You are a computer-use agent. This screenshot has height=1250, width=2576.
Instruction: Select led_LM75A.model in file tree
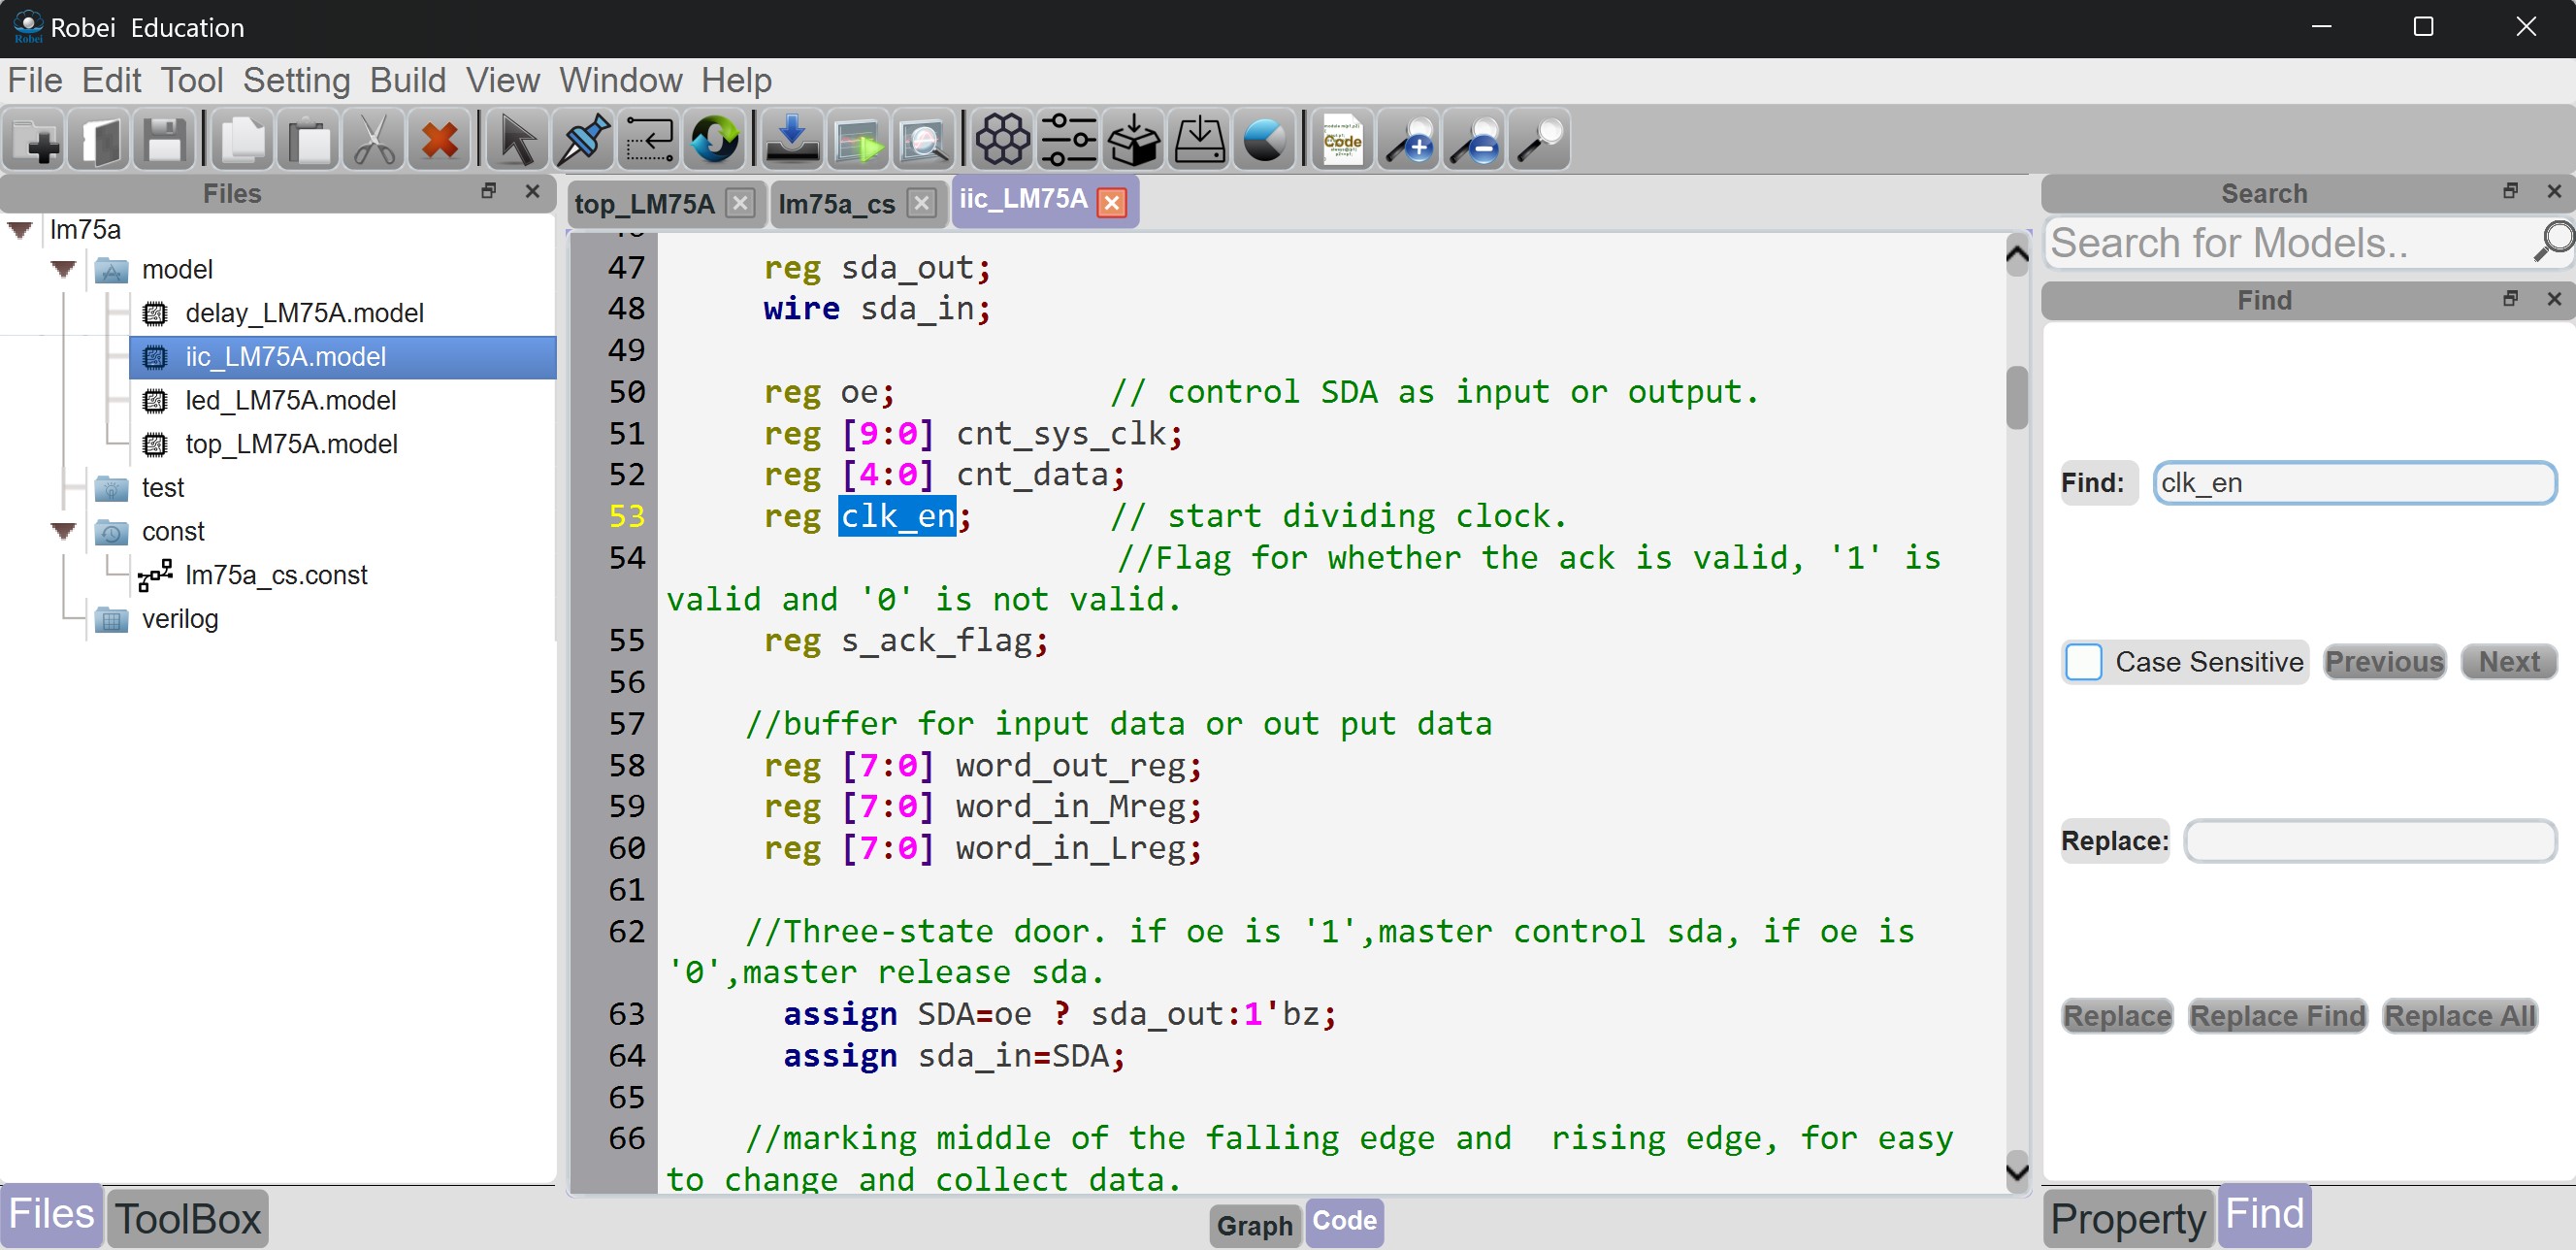click(x=290, y=400)
